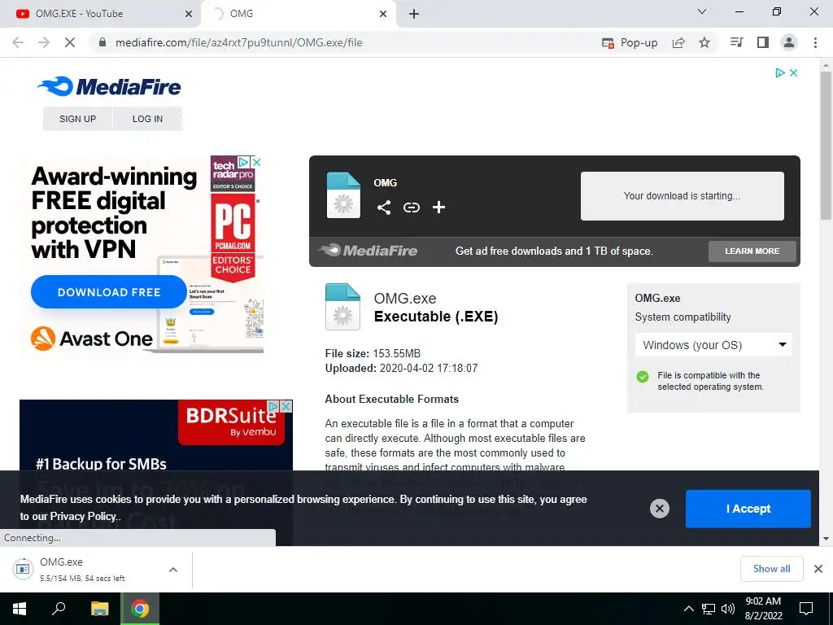
Task: Click the OMG file gear icon in dark panel
Action: (343, 195)
